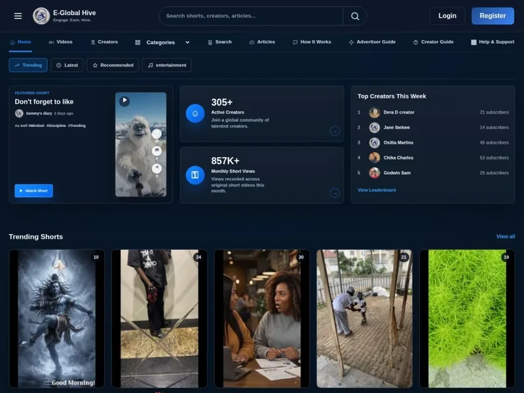Expand the Categories dropdown

pyautogui.click(x=162, y=43)
